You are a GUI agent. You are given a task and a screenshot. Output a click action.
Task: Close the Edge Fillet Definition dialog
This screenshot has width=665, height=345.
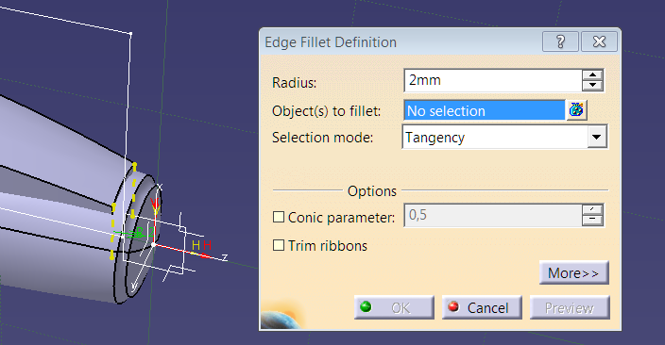(599, 41)
